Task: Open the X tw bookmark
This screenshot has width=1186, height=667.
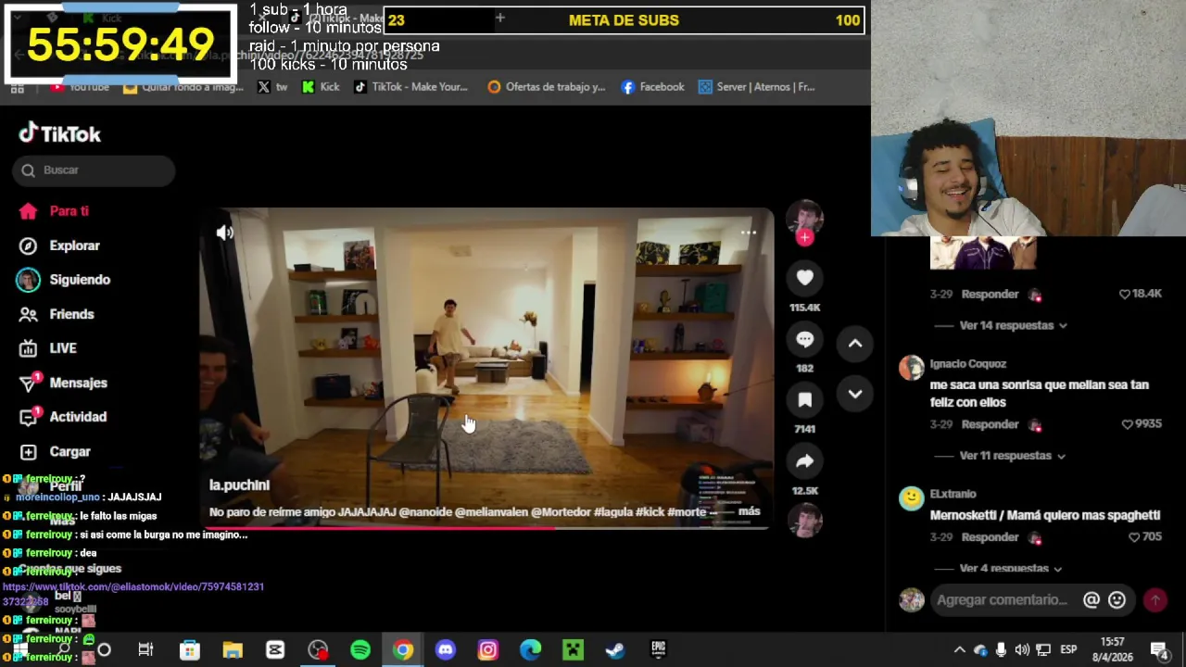Action: point(272,87)
